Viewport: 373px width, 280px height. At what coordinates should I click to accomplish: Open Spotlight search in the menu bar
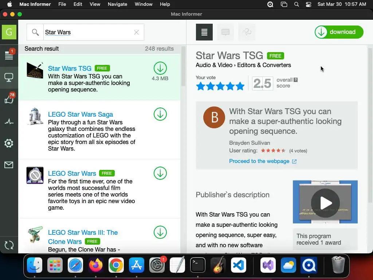point(297,4)
